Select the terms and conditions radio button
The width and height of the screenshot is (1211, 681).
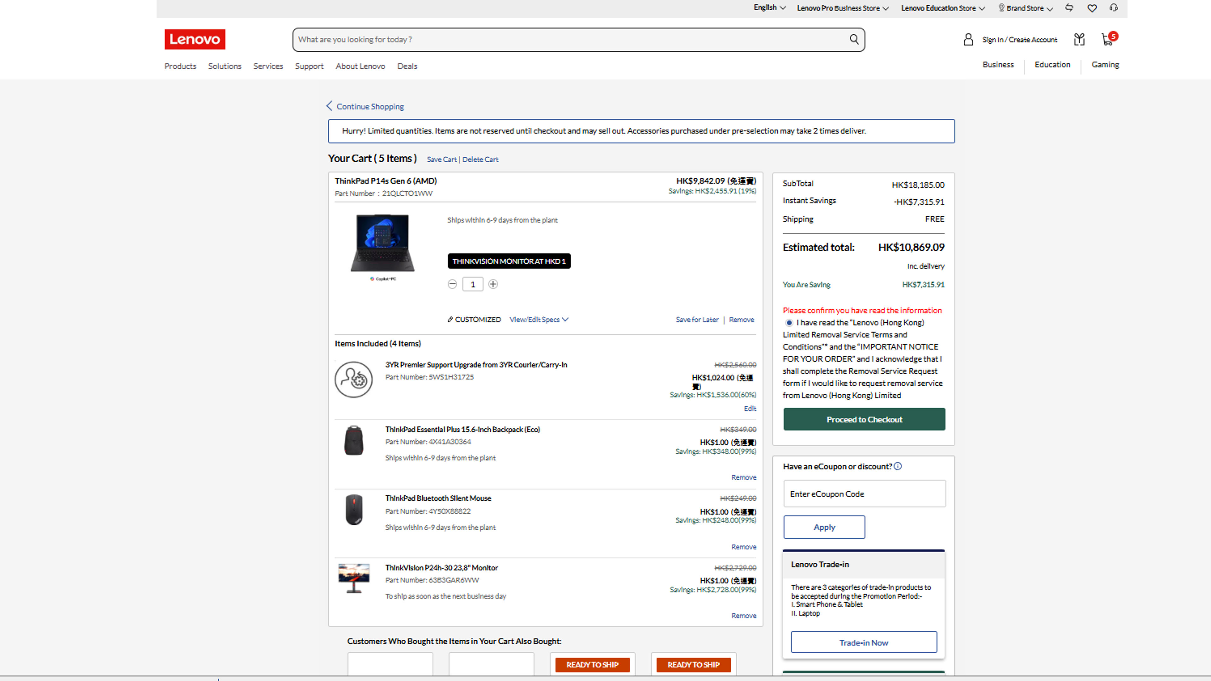pos(789,323)
